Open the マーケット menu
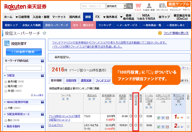The width and height of the screenshot is (192, 132). pyautogui.click(x=59, y=17)
